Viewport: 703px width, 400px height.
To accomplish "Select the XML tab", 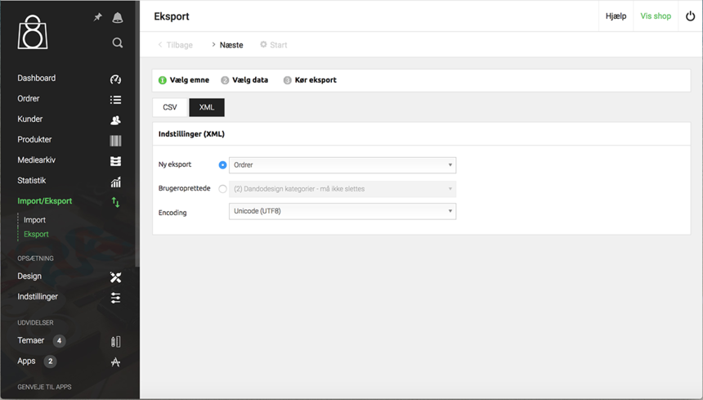I will coord(207,107).
